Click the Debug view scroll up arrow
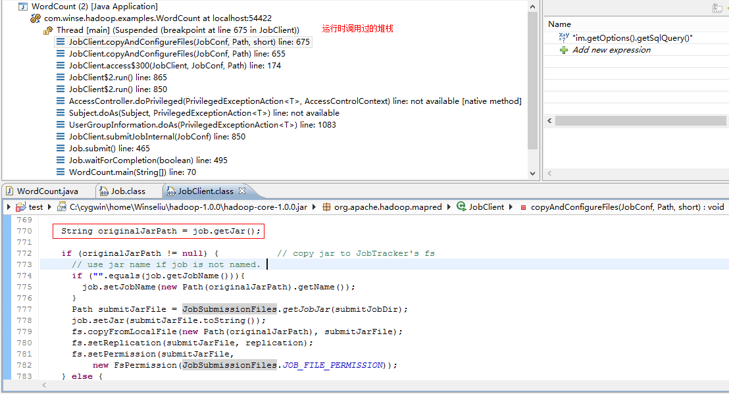 [533, 7]
